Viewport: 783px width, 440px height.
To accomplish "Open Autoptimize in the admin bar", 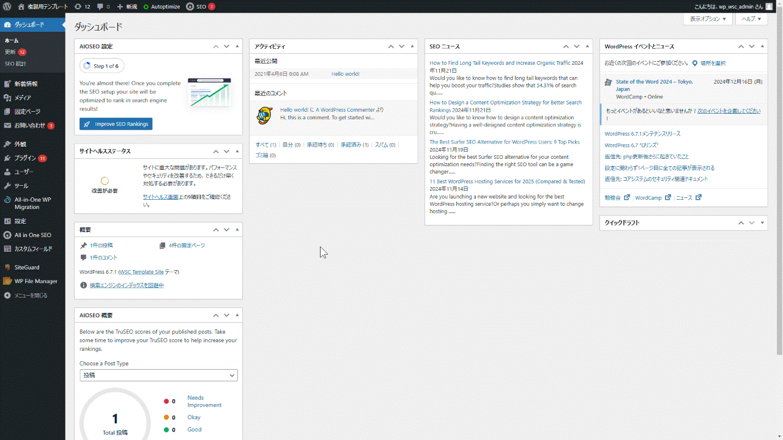I will tap(161, 6).
